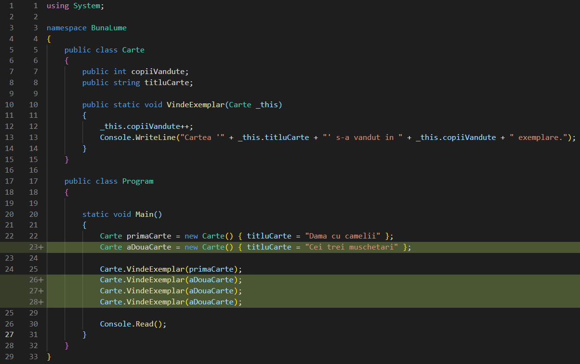Click the BunaLume namespace name
This screenshot has height=364, width=580.
pos(109,28)
